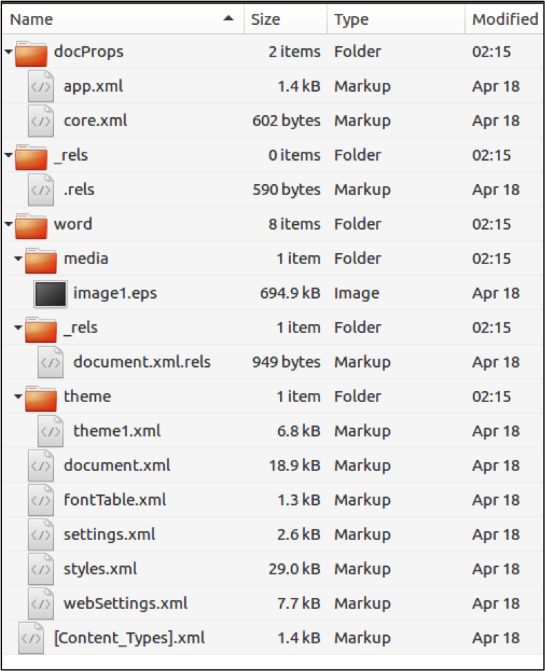
Task: Click the docProps folder icon
Action: coord(30,52)
